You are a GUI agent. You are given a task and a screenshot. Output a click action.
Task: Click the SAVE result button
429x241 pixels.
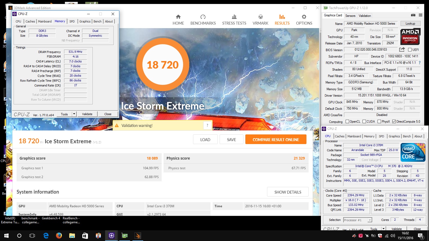tap(232, 140)
